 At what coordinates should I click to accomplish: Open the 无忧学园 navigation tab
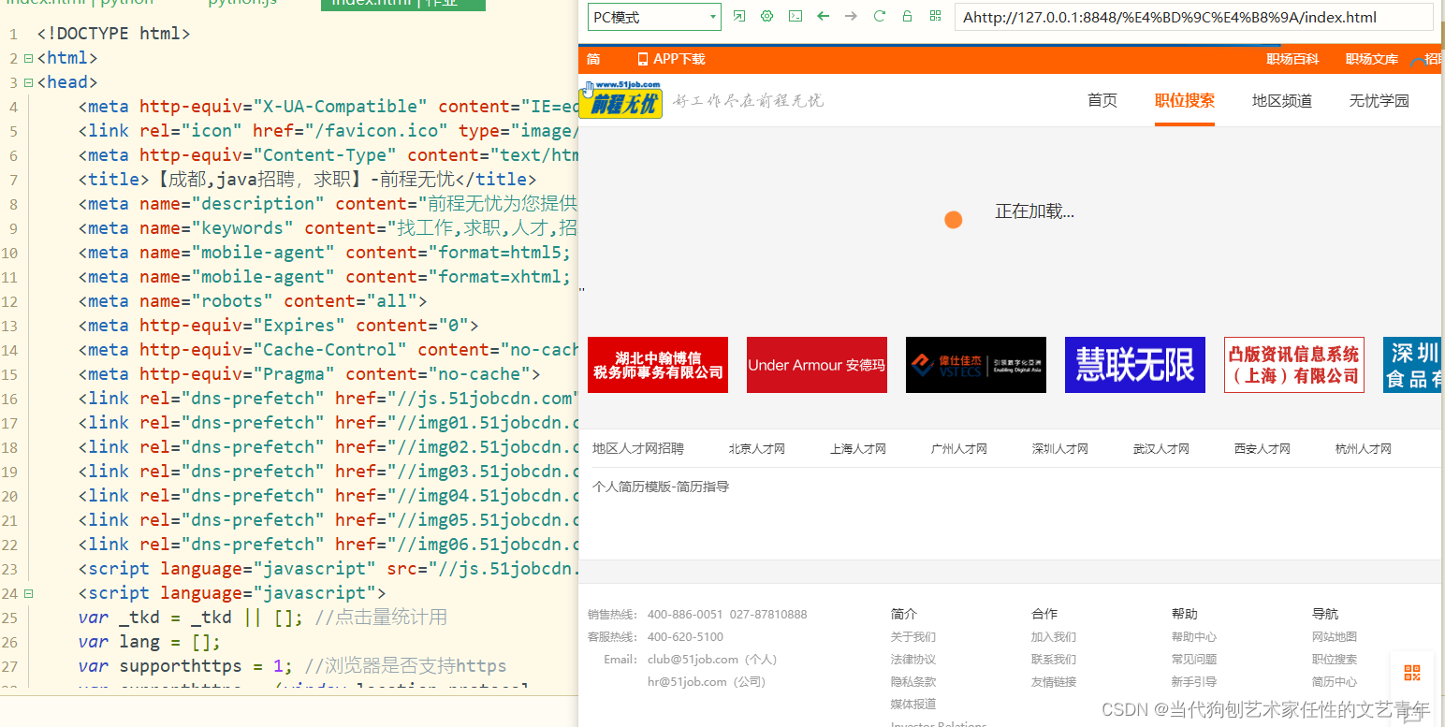(1379, 101)
